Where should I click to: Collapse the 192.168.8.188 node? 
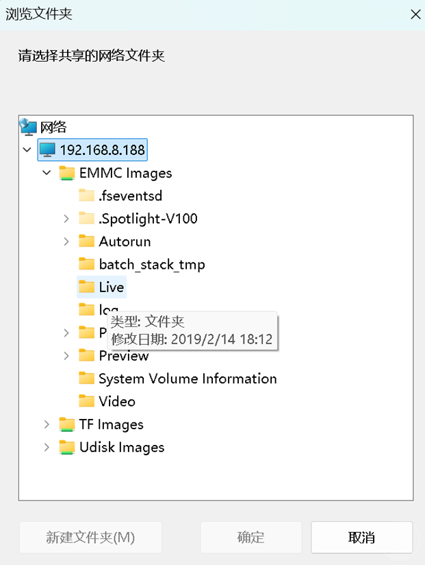pos(27,150)
